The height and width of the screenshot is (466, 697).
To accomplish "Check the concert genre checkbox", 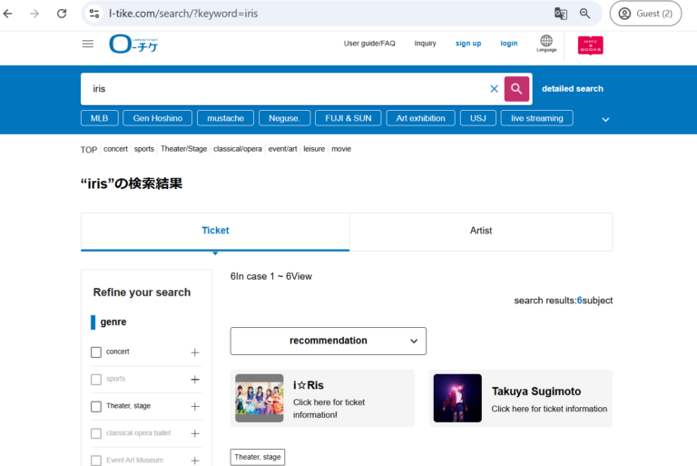I will [96, 352].
